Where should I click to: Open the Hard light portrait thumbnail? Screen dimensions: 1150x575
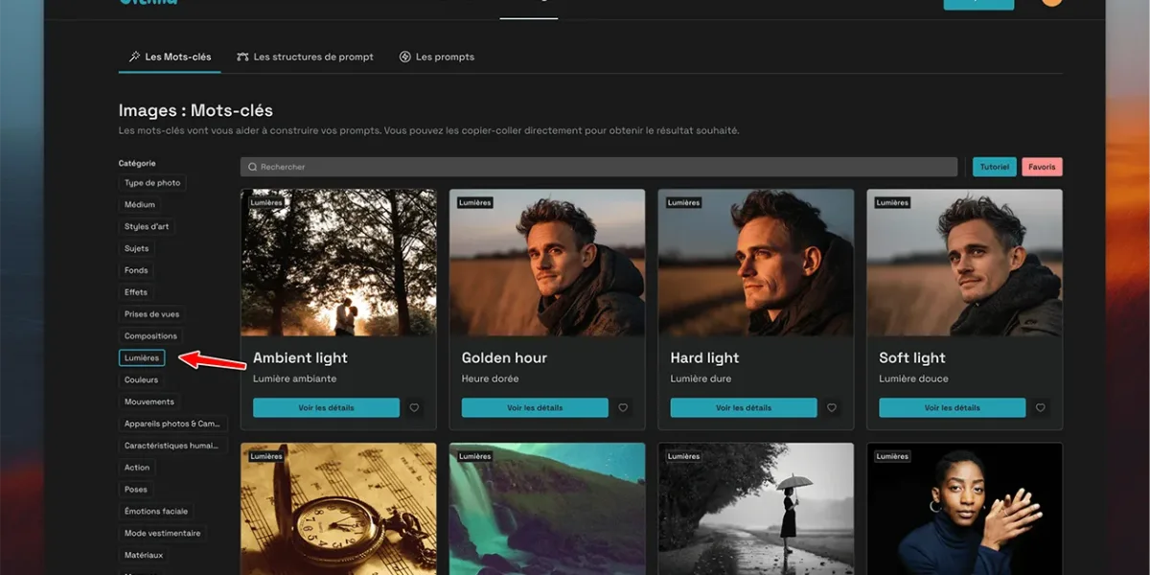click(756, 263)
